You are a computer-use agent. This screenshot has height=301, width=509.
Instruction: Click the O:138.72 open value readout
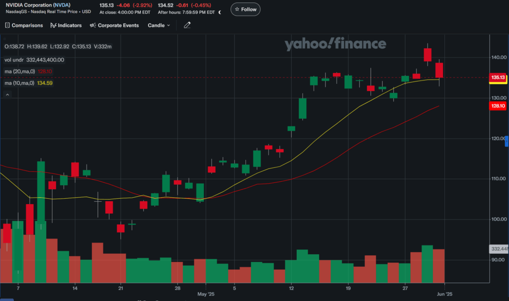tap(14, 46)
